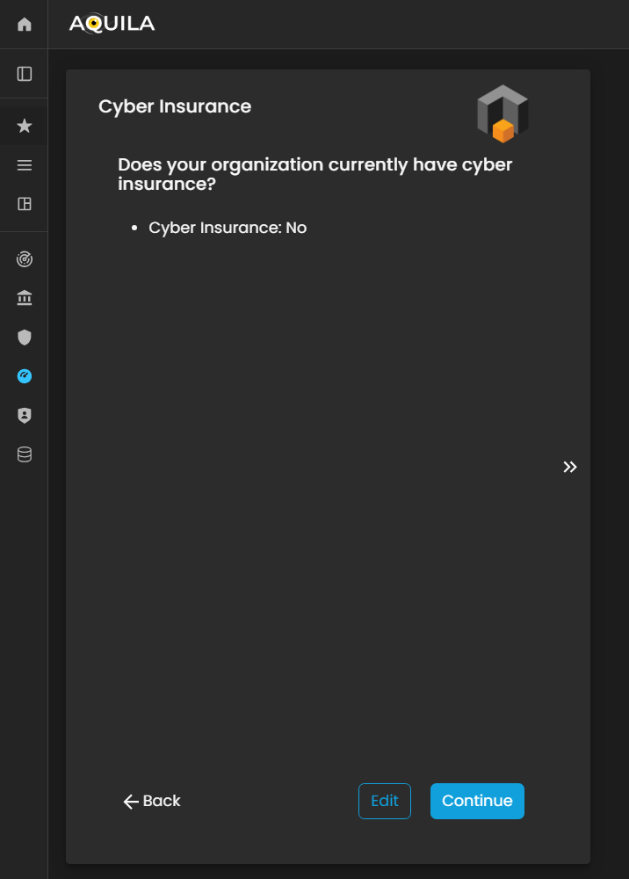Open favorites via the star icon

pyautogui.click(x=25, y=127)
